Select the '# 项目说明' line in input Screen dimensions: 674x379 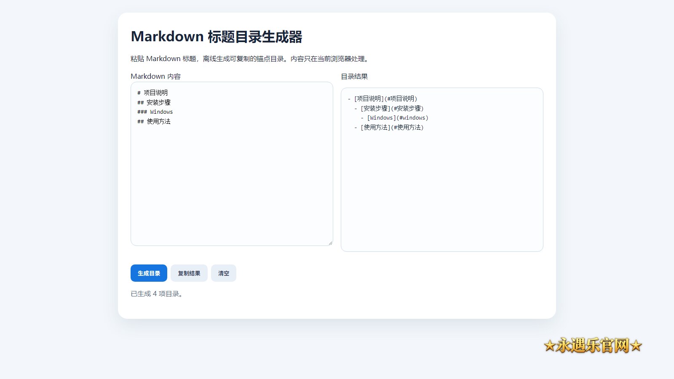pyautogui.click(x=152, y=93)
